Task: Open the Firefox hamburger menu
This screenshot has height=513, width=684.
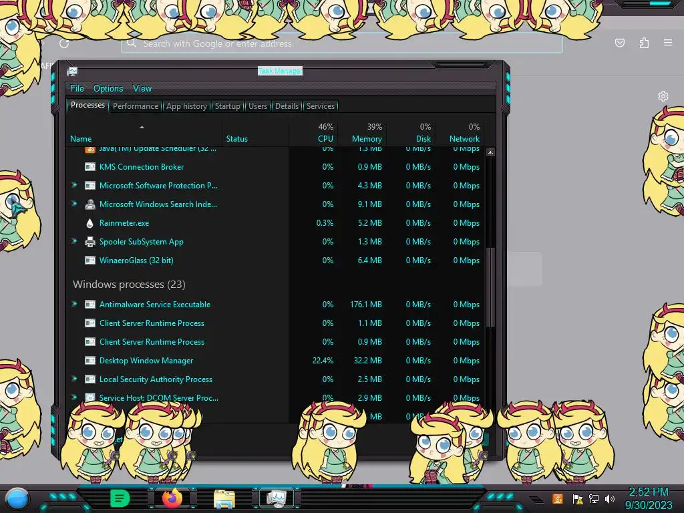Action: click(668, 43)
